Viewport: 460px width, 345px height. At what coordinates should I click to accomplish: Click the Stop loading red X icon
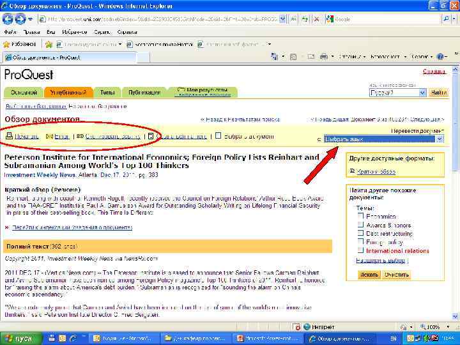pos(316,19)
